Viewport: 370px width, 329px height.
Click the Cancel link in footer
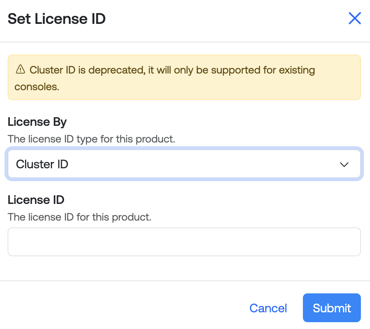(268, 308)
